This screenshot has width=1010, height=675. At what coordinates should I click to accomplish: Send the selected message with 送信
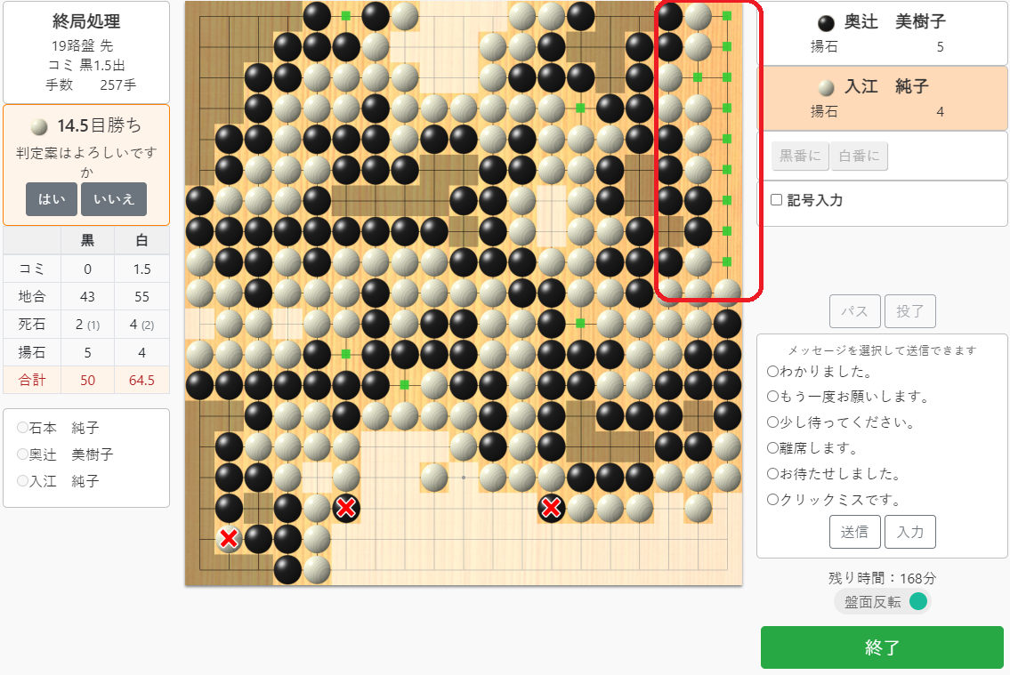tap(855, 532)
